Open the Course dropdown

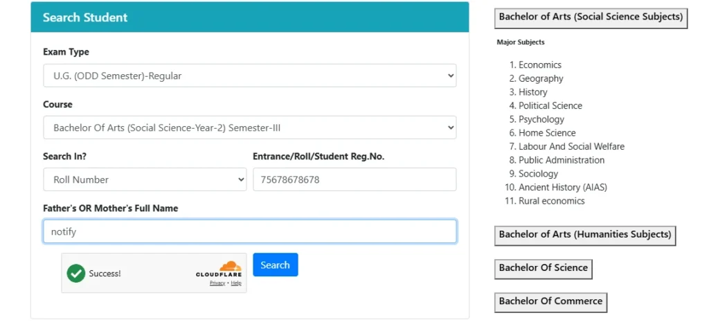click(249, 127)
